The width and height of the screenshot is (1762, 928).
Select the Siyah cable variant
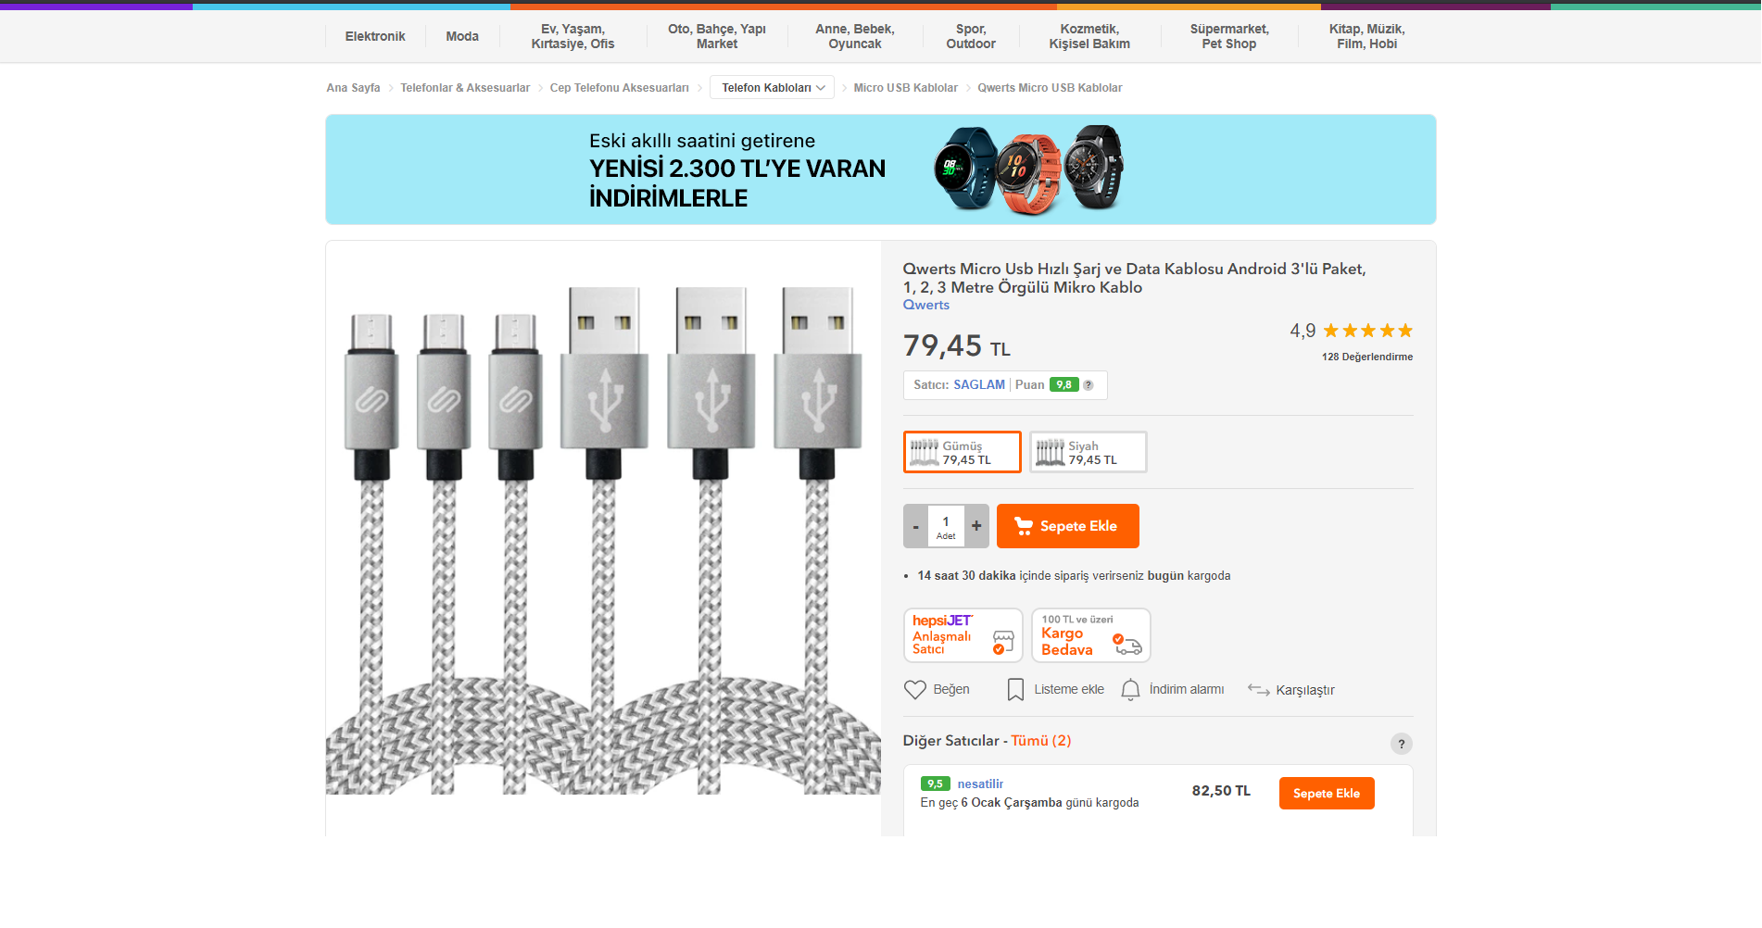click(x=1087, y=451)
